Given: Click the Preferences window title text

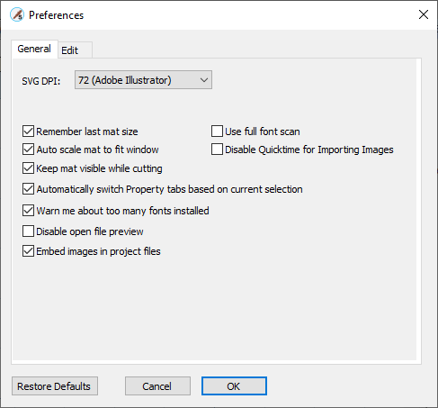Looking at the screenshot, I should pos(56,15).
